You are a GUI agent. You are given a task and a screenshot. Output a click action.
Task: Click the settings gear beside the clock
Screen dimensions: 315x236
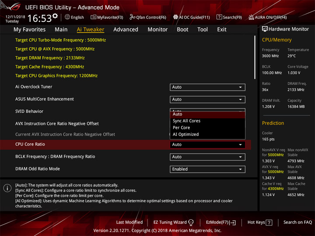pyautogui.click(x=55, y=16)
